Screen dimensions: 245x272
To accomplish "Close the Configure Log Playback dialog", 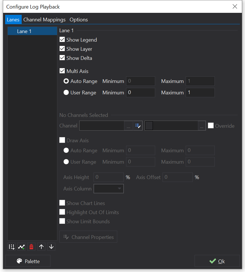I will [235, 7].
